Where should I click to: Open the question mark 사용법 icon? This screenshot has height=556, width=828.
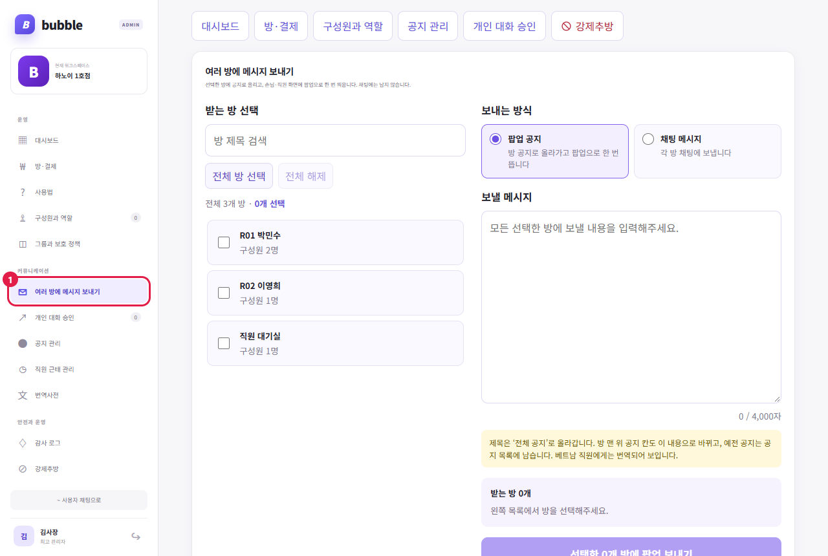coord(23,192)
